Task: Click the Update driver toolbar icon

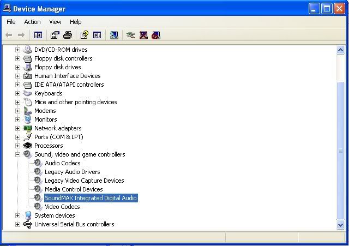Action: point(131,35)
